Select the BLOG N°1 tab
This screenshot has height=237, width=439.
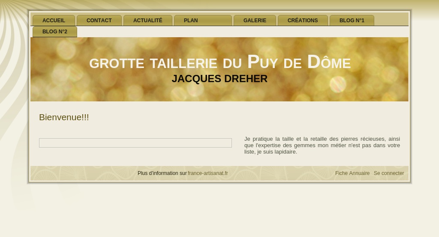point(352,21)
